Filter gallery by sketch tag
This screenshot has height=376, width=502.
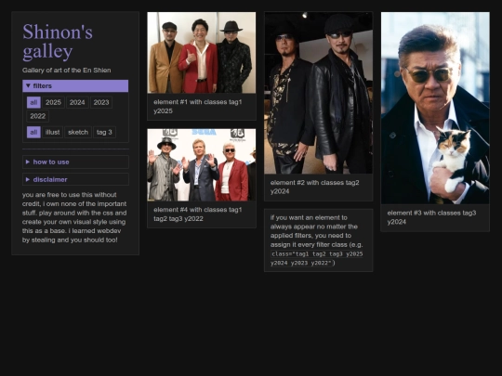pos(78,133)
